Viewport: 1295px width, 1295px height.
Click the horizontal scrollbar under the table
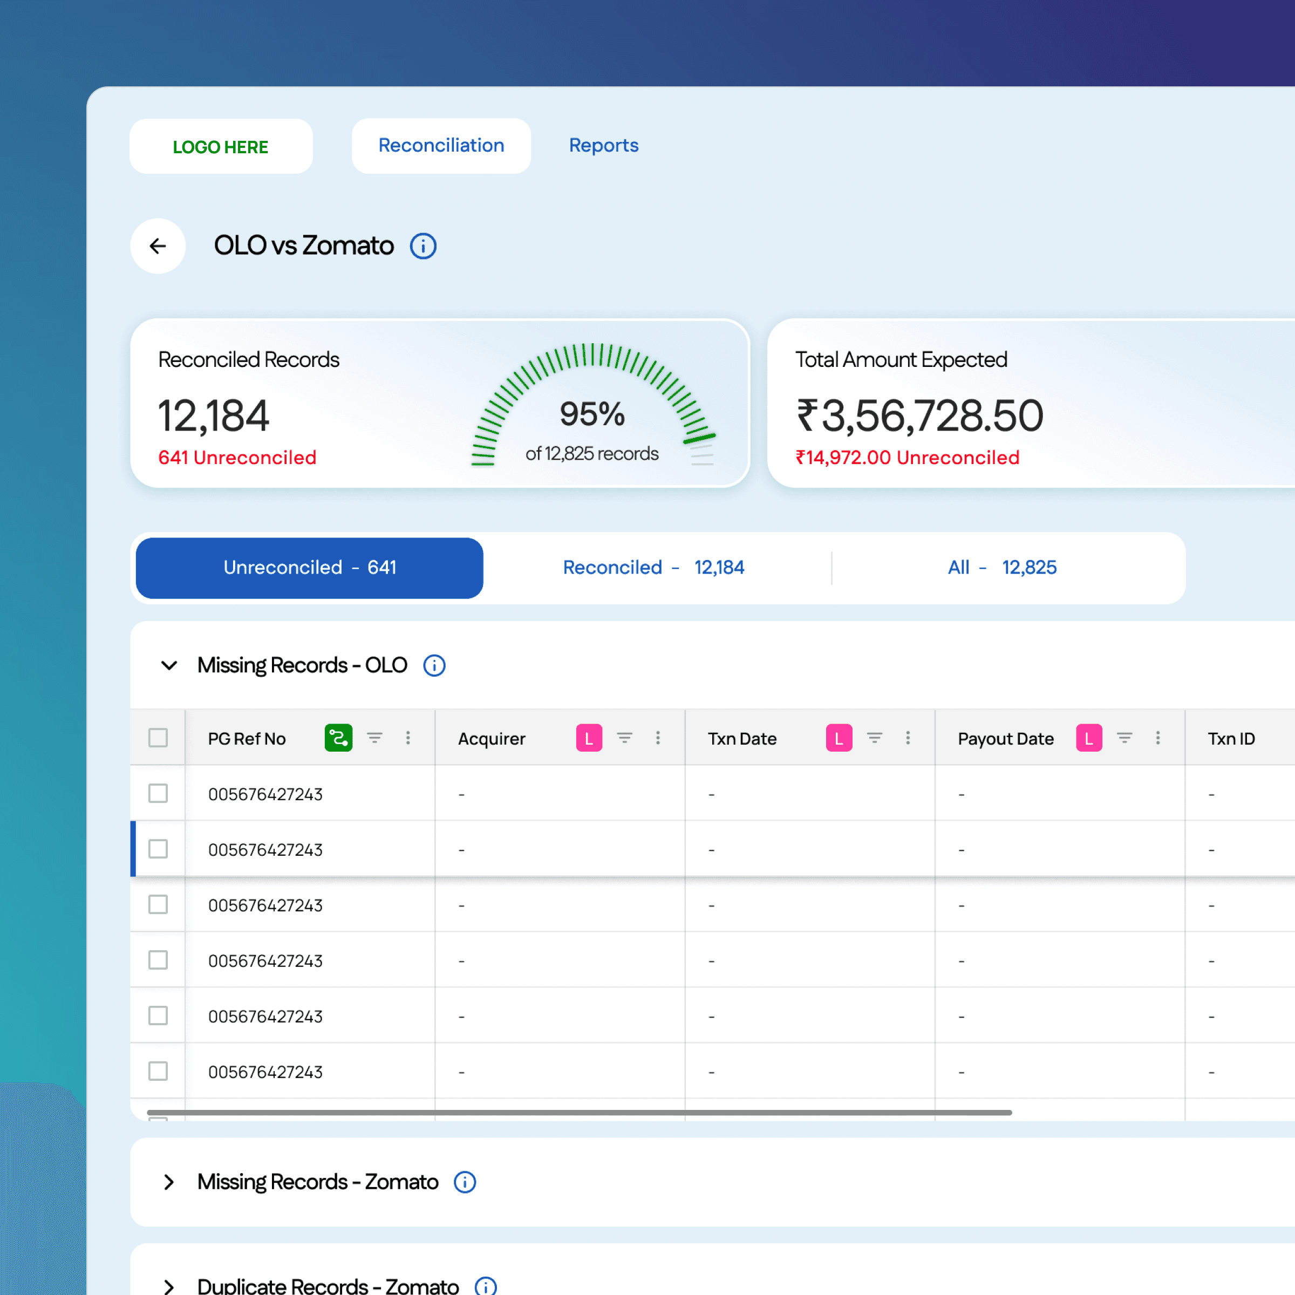pos(579,1113)
